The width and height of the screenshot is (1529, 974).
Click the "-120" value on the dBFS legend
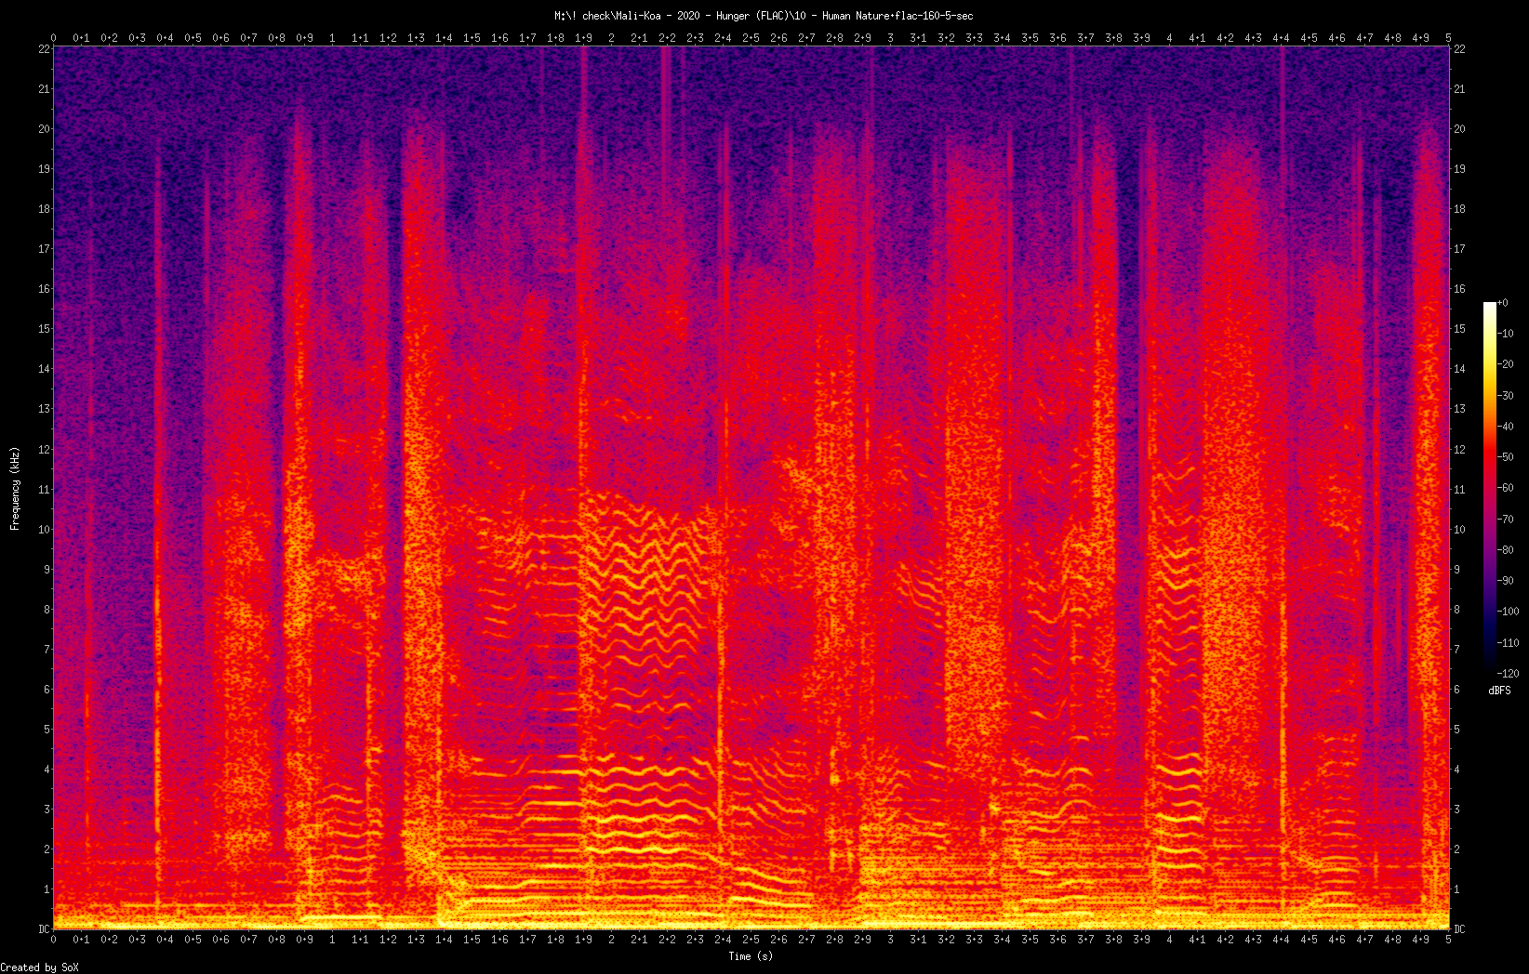pyautogui.click(x=1509, y=674)
